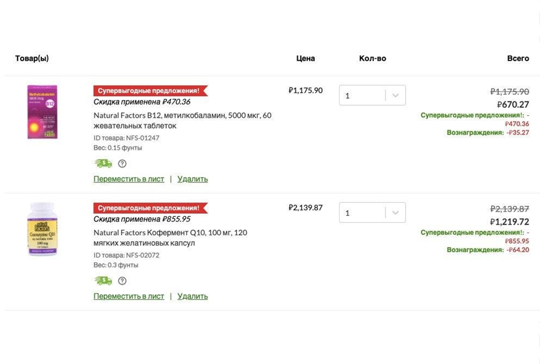The image size is (540, 364).
Task: Click the red special offer badge on Coenzyme Q10
Action: (x=150, y=208)
